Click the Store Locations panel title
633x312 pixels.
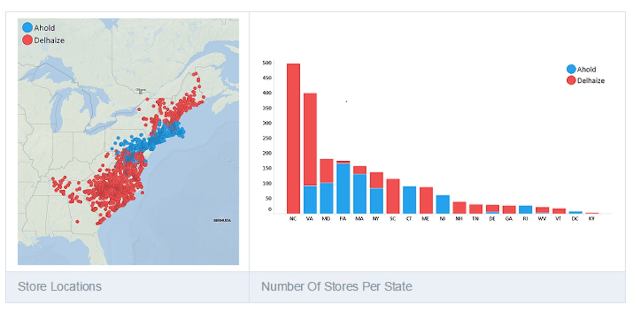(x=60, y=287)
